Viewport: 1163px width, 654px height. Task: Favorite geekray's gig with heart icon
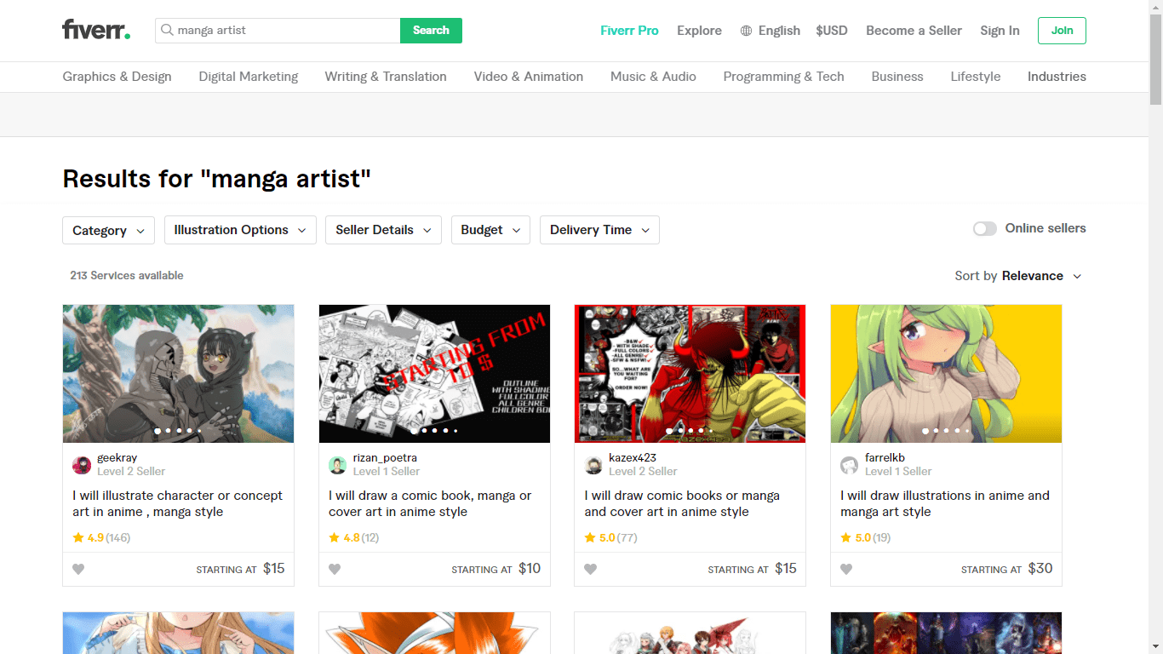78,569
